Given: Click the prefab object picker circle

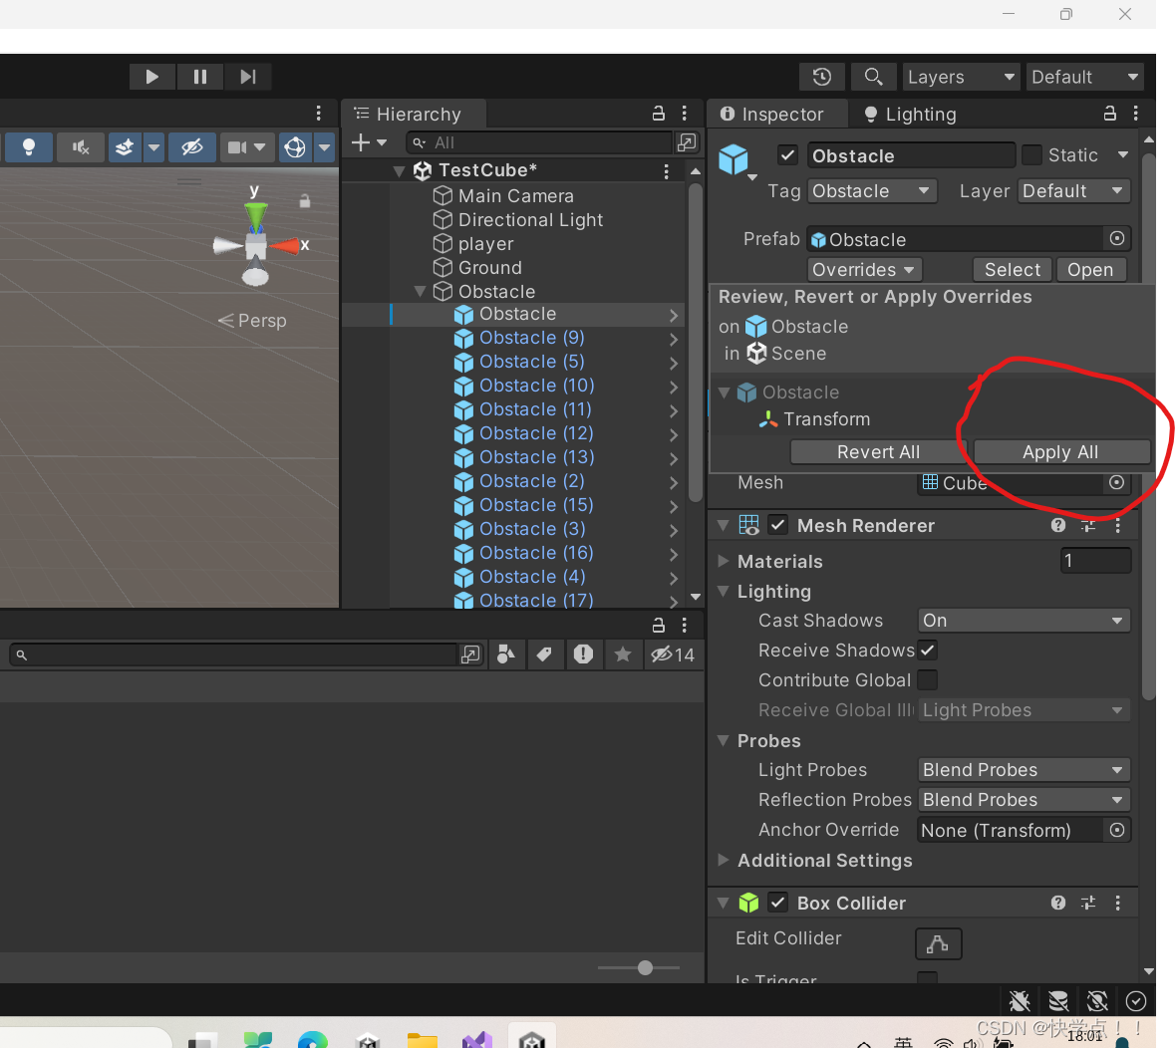Looking at the screenshot, I should click(1116, 238).
